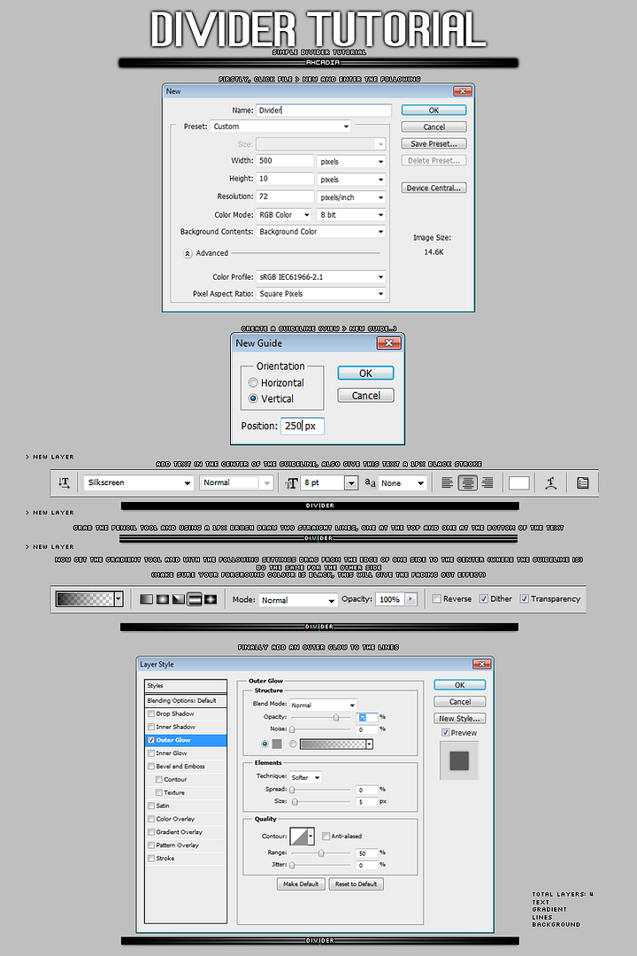The width and height of the screenshot is (637, 956).
Task: Open the Pixel Aspect Ratio dropdown
Action: pos(320,294)
